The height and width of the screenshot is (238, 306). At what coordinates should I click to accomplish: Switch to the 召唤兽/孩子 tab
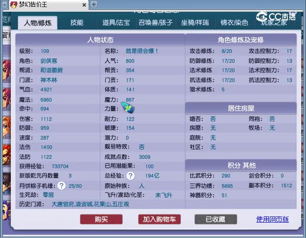155,23
